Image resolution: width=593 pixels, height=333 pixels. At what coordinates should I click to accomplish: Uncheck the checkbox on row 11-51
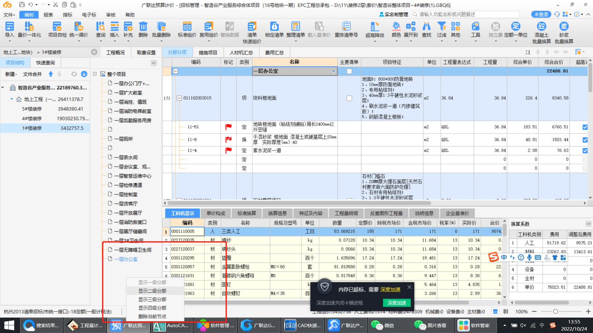[x=585, y=127]
